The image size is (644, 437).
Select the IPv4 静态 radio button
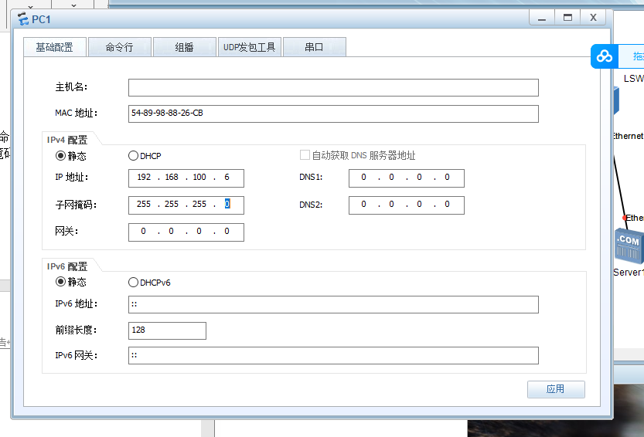click(x=60, y=155)
